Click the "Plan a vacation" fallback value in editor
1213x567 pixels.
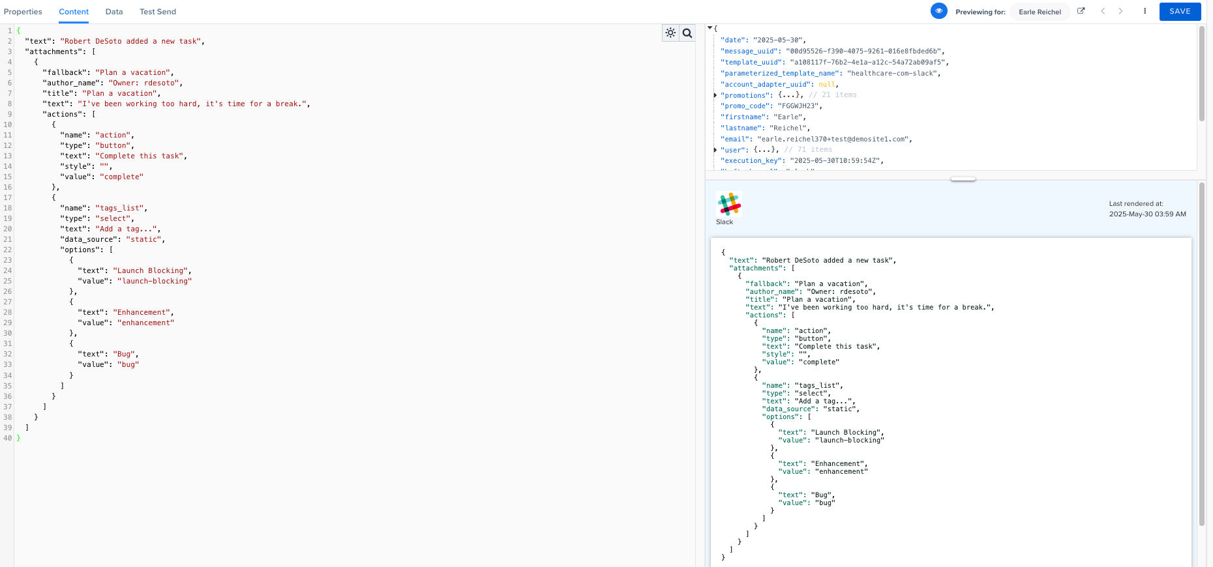(133, 72)
